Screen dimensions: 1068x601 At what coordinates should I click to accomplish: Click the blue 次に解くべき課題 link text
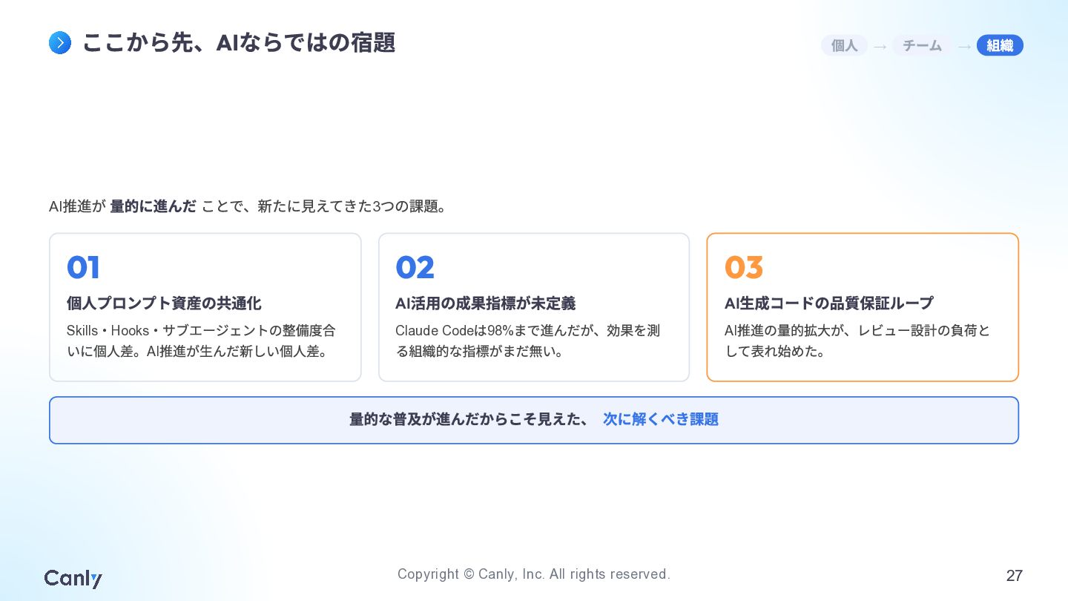click(661, 419)
